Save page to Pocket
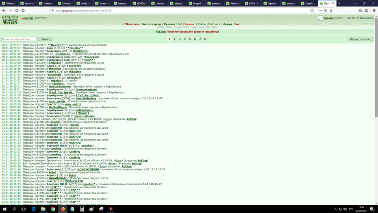This screenshot has width=378, height=213. point(326,11)
